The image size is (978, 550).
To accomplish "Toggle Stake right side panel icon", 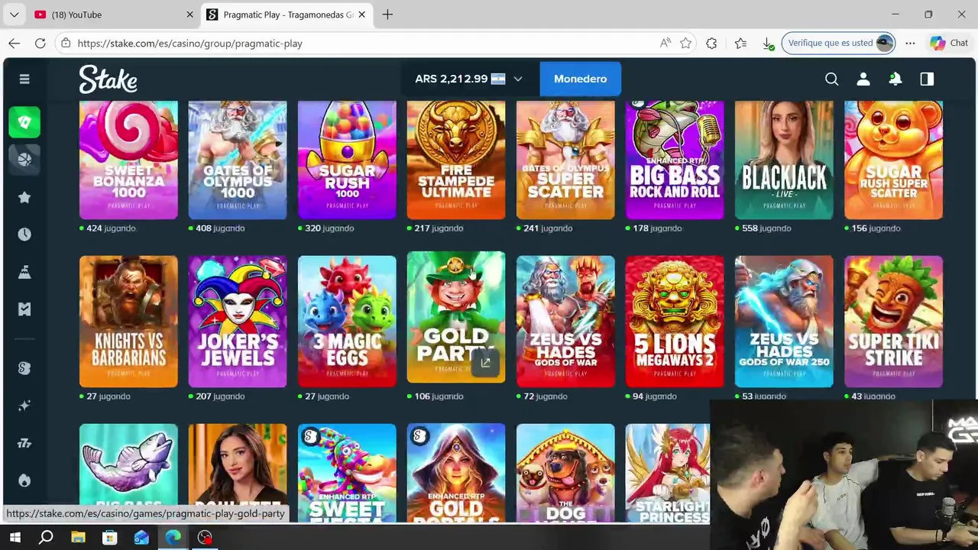I will [x=927, y=79].
